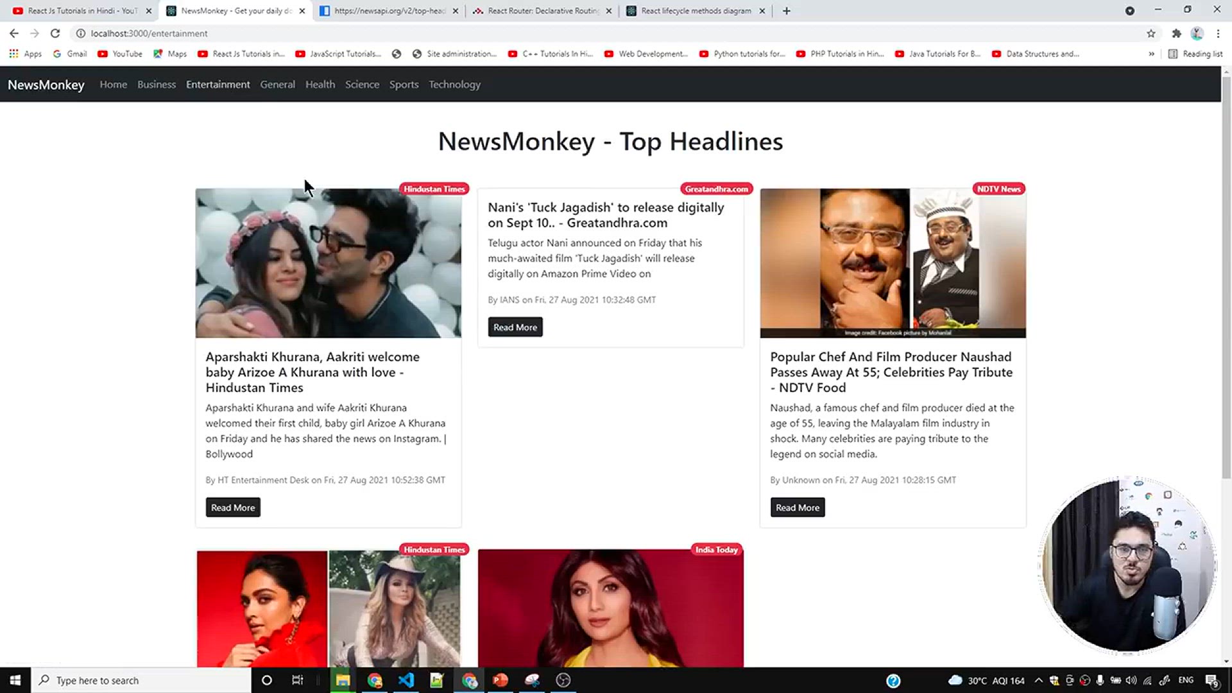Image resolution: width=1232 pixels, height=693 pixels.
Task: Open OBS Studio from taskbar
Action: [x=563, y=680]
